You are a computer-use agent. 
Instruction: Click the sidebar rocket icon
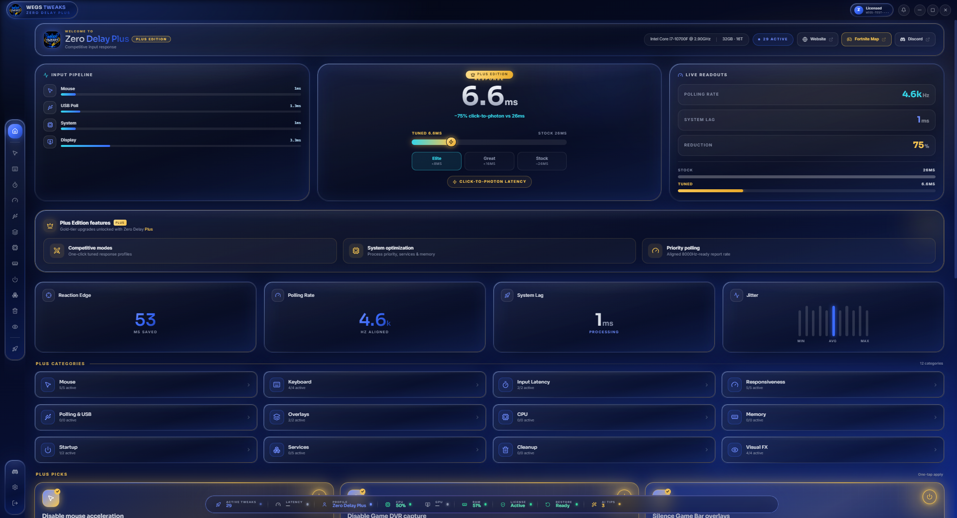[x=15, y=349]
